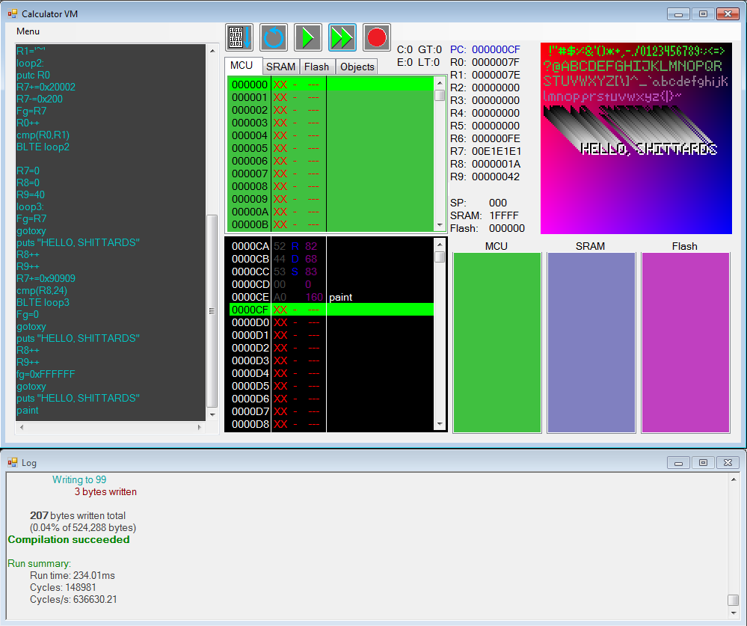Click the final 'paint' code line
The image size is (747, 626).
tap(28, 410)
